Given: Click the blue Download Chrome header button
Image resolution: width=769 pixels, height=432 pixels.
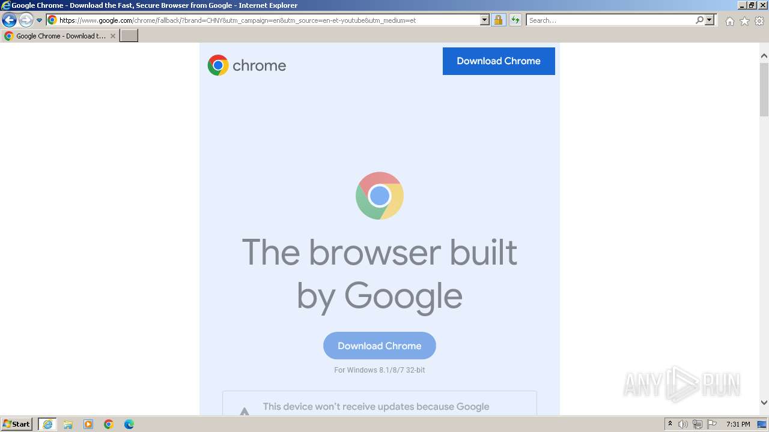Looking at the screenshot, I should pyautogui.click(x=499, y=61).
